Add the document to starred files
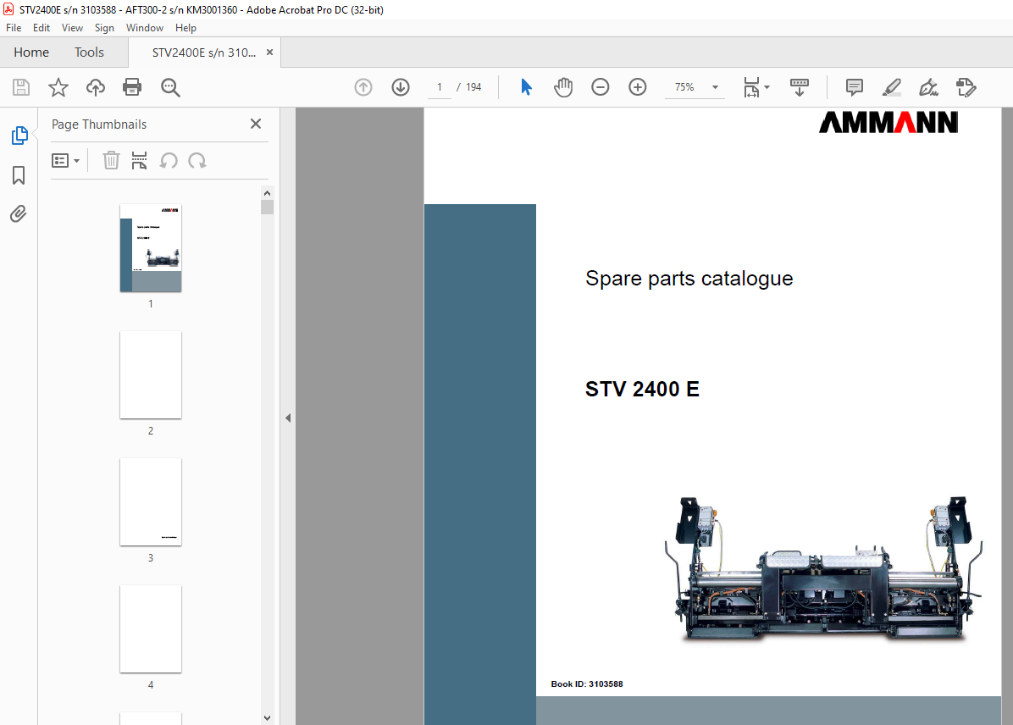This screenshot has height=725, width=1013. (x=58, y=87)
